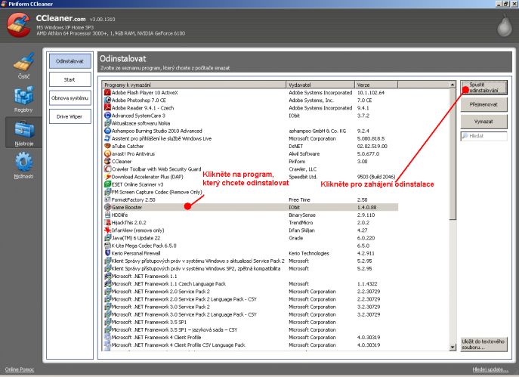Sort by Programy k vymazání column header

tap(194, 85)
